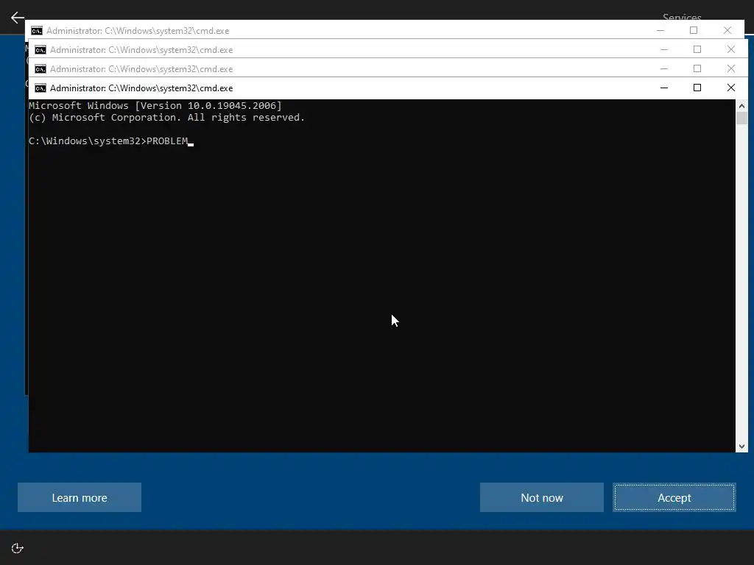
Task: Click the cmd icon of the front active window
Action: coord(40,88)
